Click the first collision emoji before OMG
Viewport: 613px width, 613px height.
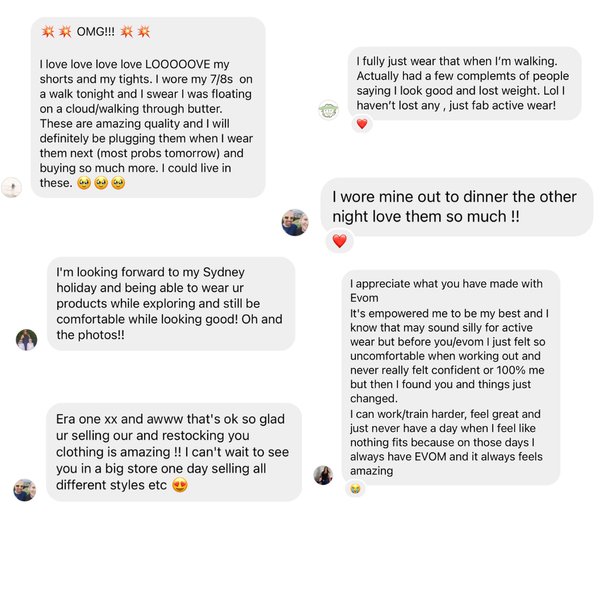[48, 31]
